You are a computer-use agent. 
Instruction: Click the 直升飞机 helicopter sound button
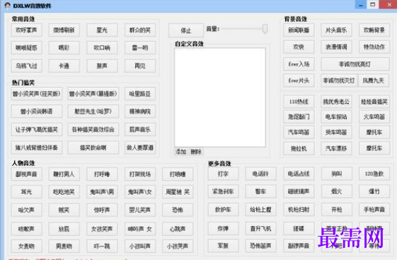coord(260,229)
